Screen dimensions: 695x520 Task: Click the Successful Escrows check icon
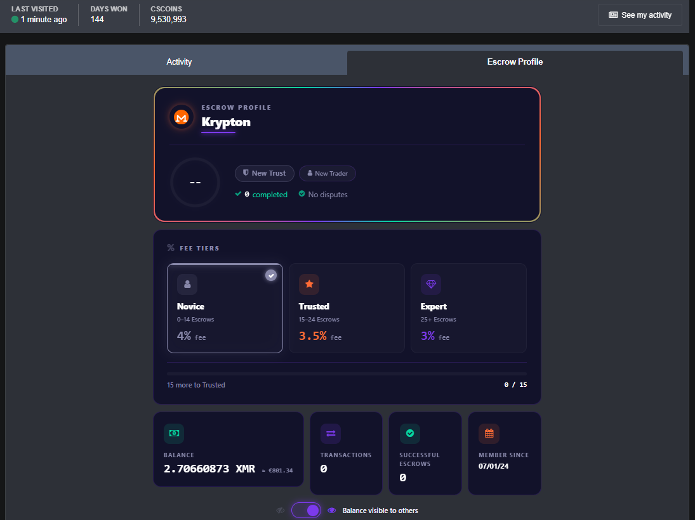tap(410, 433)
